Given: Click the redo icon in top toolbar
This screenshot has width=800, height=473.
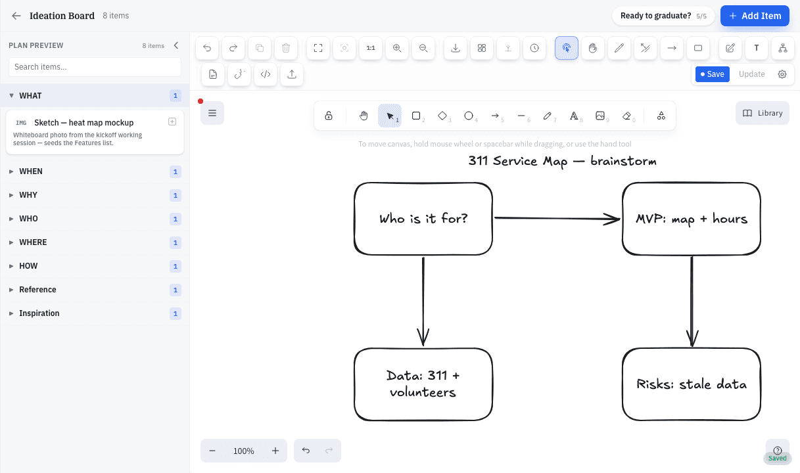Looking at the screenshot, I should [x=233, y=48].
